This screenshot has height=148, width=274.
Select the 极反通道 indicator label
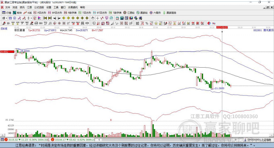(x=20, y=30)
